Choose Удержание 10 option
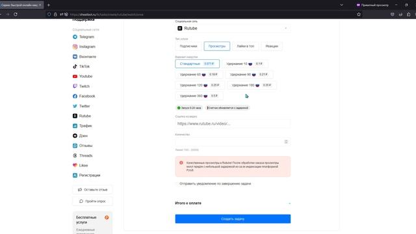The height and width of the screenshot is (234, 416). click(244, 64)
